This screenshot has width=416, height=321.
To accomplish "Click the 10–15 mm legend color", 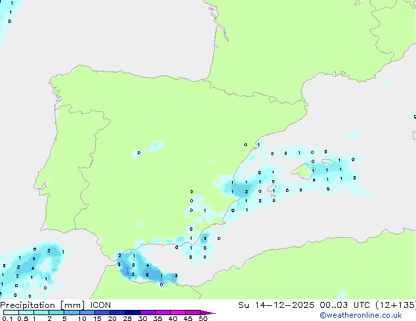I will coord(87,312).
